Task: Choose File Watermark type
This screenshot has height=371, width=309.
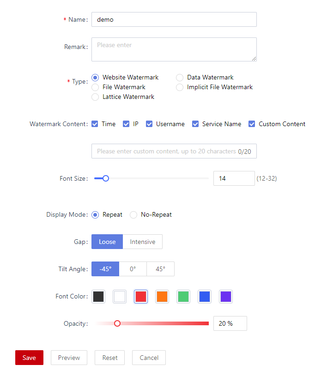Action: click(95, 87)
